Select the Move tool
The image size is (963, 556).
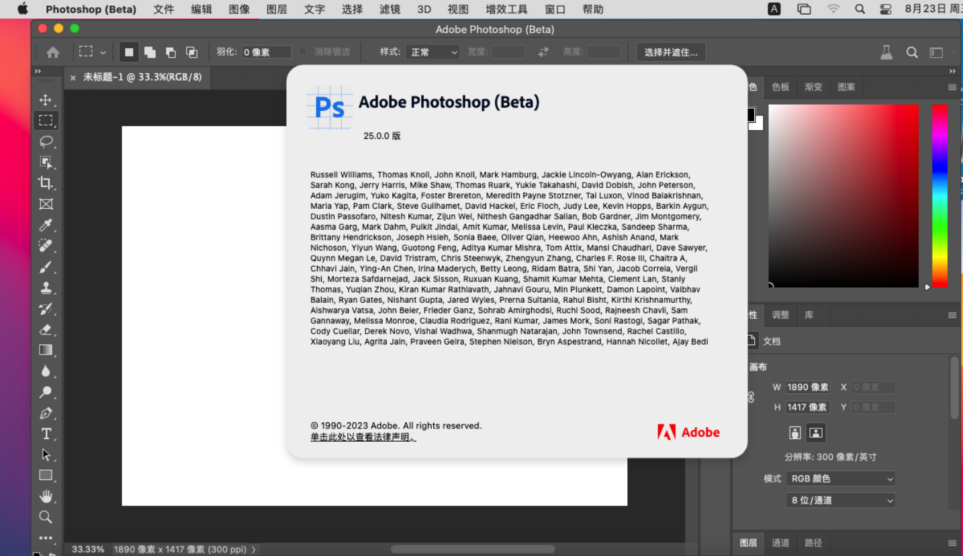tap(46, 100)
